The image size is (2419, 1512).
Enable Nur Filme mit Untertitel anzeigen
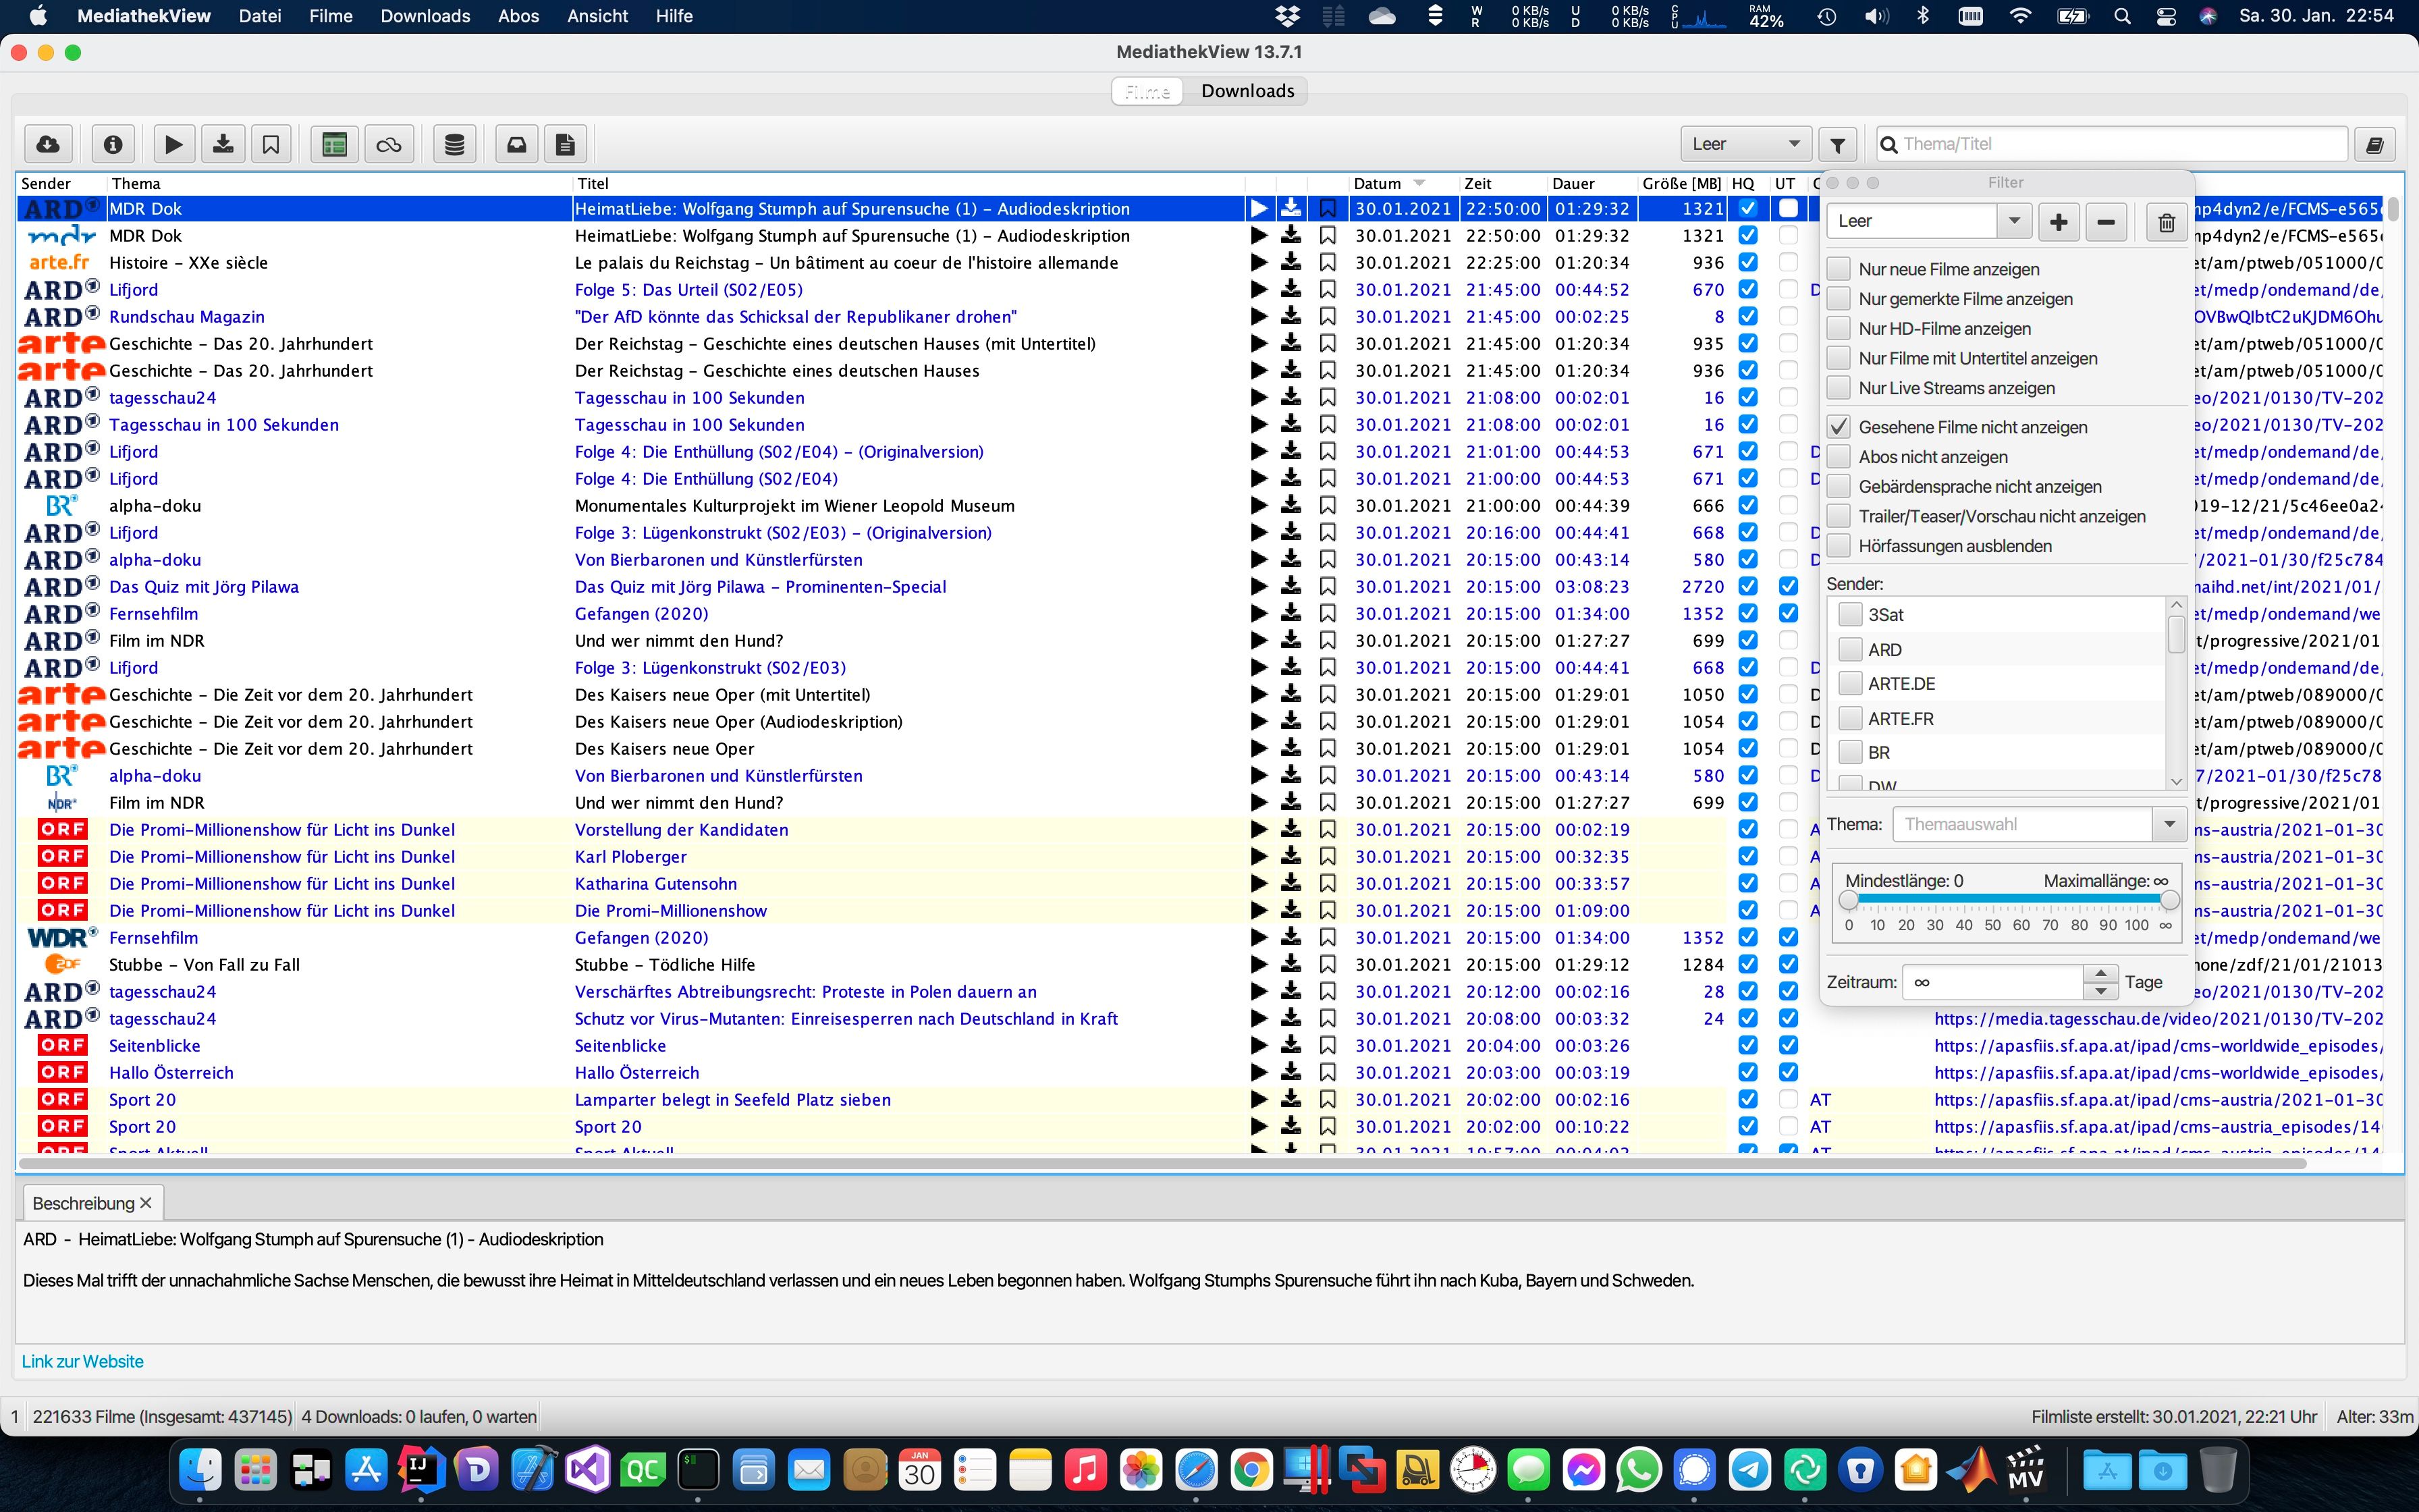pos(1839,358)
